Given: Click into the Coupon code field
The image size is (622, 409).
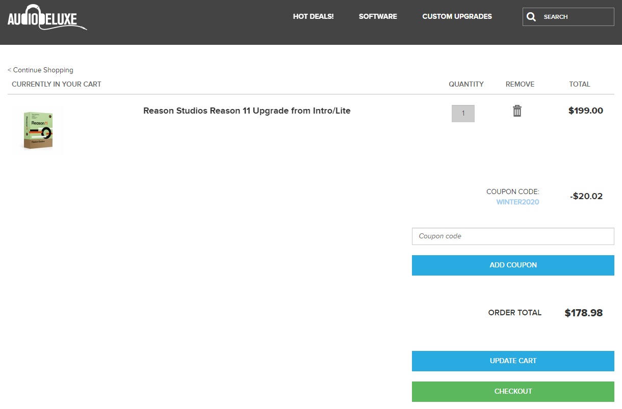Looking at the screenshot, I should 513,236.
